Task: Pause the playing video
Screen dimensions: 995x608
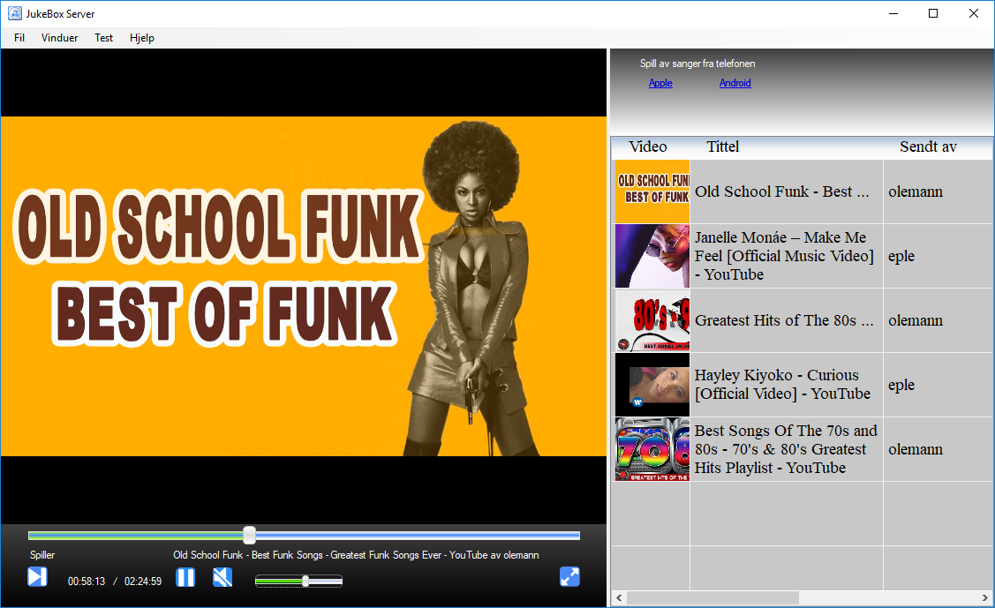Action: coord(185,577)
